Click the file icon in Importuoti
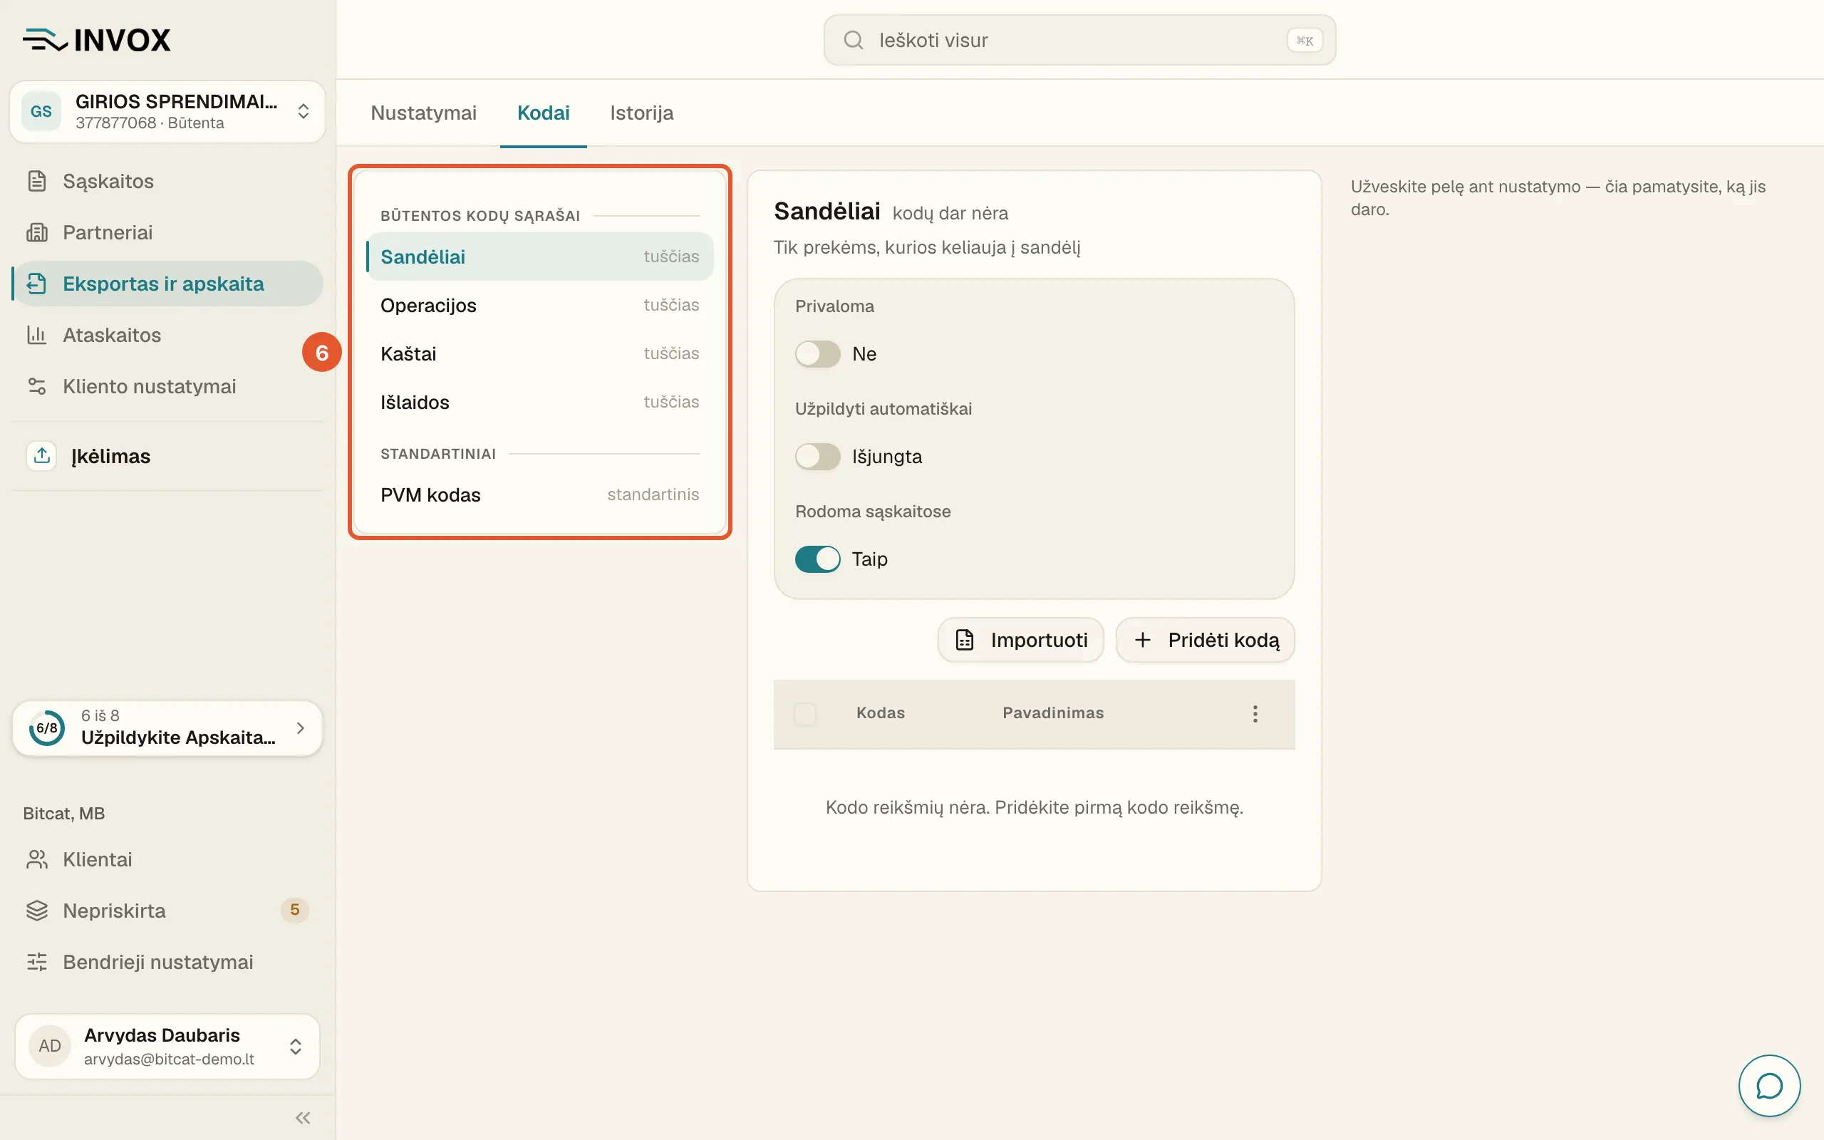This screenshot has width=1824, height=1140. pos(965,640)
